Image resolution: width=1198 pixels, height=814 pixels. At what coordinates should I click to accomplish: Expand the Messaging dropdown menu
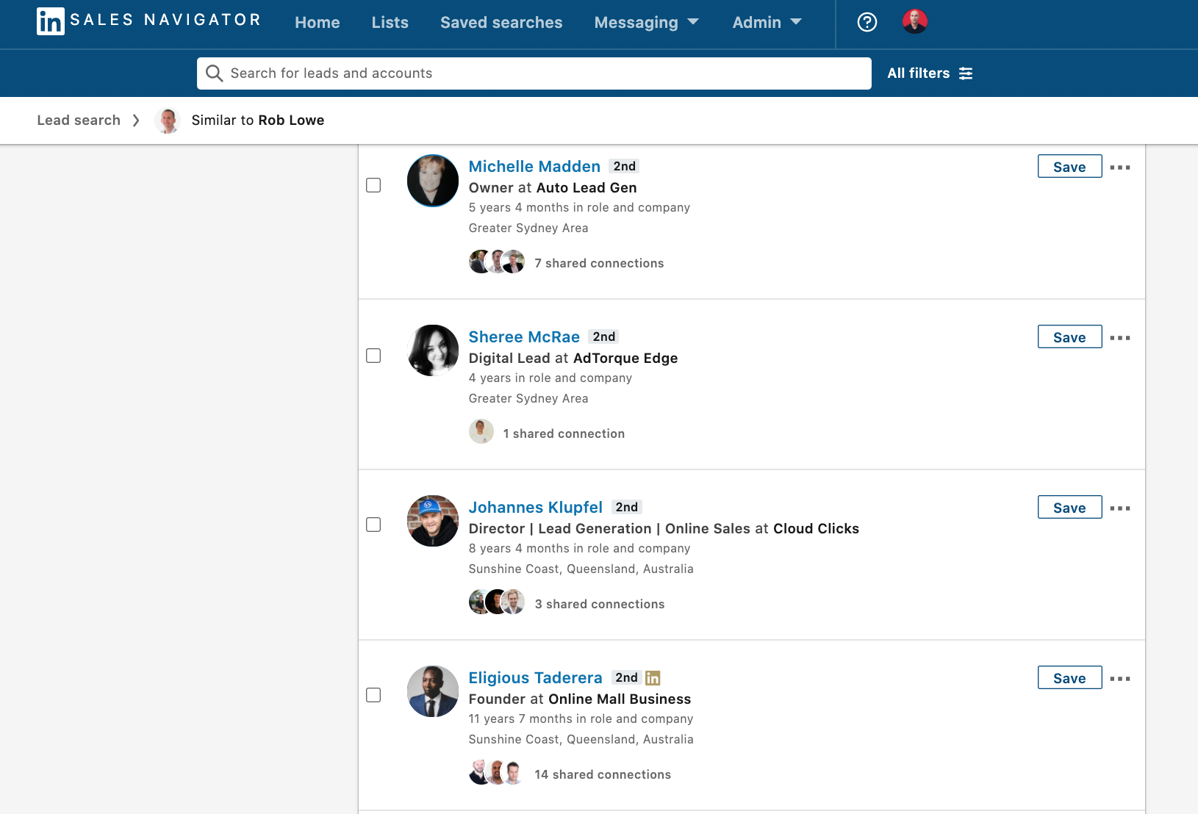(646, 23)
